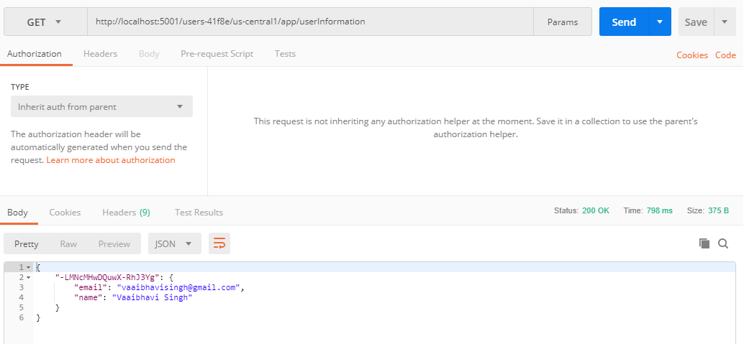This screenshot has height=344, width=744.
Task: Open the JSON format dropdown
Action: [174, 243]
